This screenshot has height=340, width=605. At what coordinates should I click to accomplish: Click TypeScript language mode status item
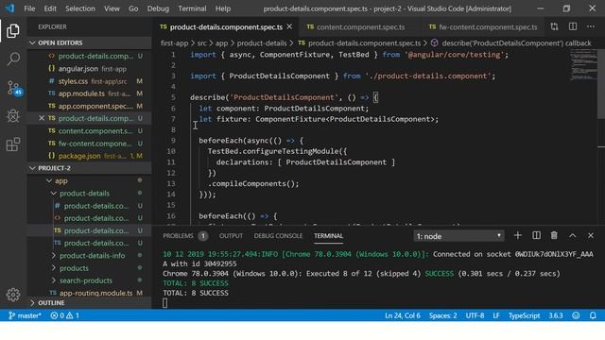pos(524,315)
